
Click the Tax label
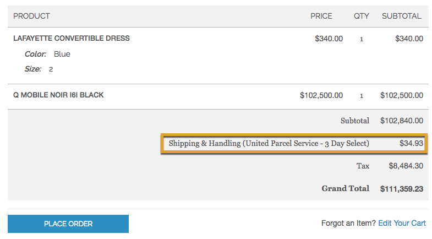[363, 165]
